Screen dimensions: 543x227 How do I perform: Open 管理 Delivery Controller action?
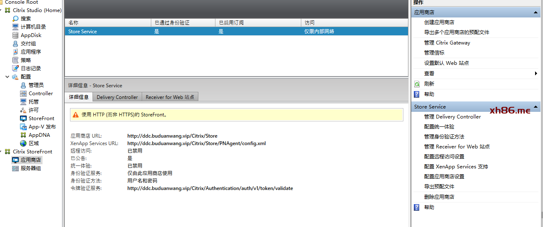point(453,116)
